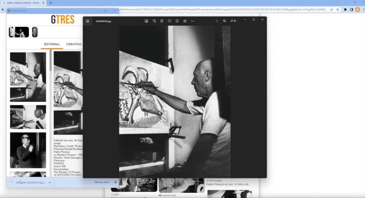Click Mostrar todo in the download bar
The image size is (365, 198).
pyautogui.click(x=102, y=182)
